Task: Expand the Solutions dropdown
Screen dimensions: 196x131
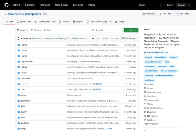Action: (31, 5)
